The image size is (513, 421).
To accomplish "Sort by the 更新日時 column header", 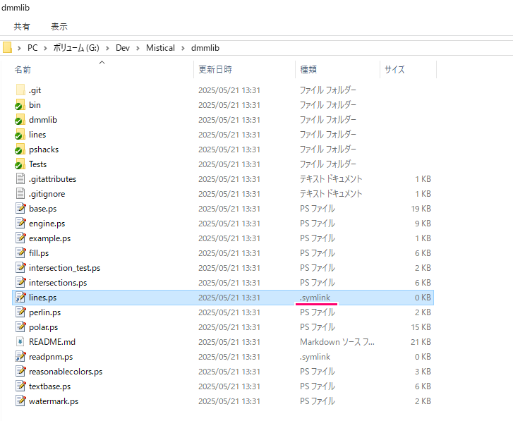I will tap(215, 69).
